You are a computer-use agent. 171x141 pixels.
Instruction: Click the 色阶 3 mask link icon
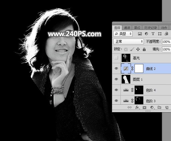coord(132,101)
